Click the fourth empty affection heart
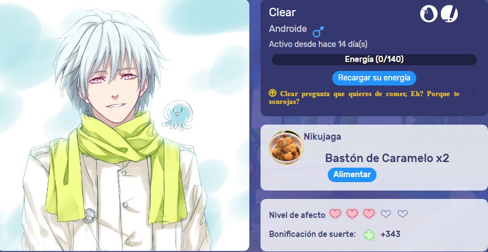Image resolution: width=488 pixels, height=252 pixels. click(x=385, y=214)
